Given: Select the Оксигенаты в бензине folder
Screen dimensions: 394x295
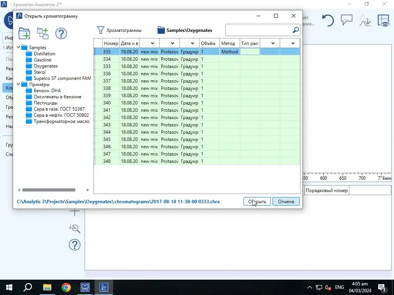Looking at the screenshot, I should point(58,96).
